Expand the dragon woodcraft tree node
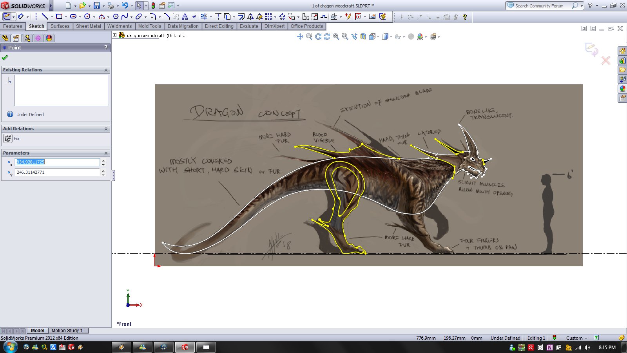The image size is (627, 353). pyautogui.click(x=115, y=35)
